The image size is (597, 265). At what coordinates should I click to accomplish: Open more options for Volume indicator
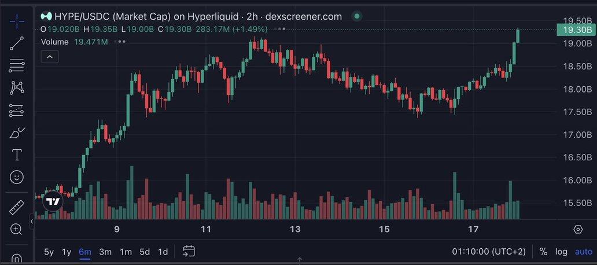[x=120, y=42]
